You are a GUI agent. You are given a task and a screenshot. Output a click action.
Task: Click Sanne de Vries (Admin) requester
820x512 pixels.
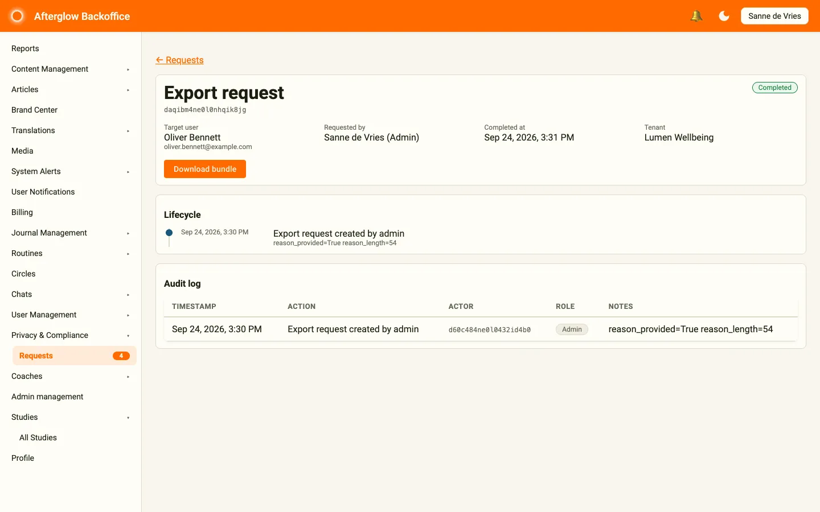pos(371,137)
